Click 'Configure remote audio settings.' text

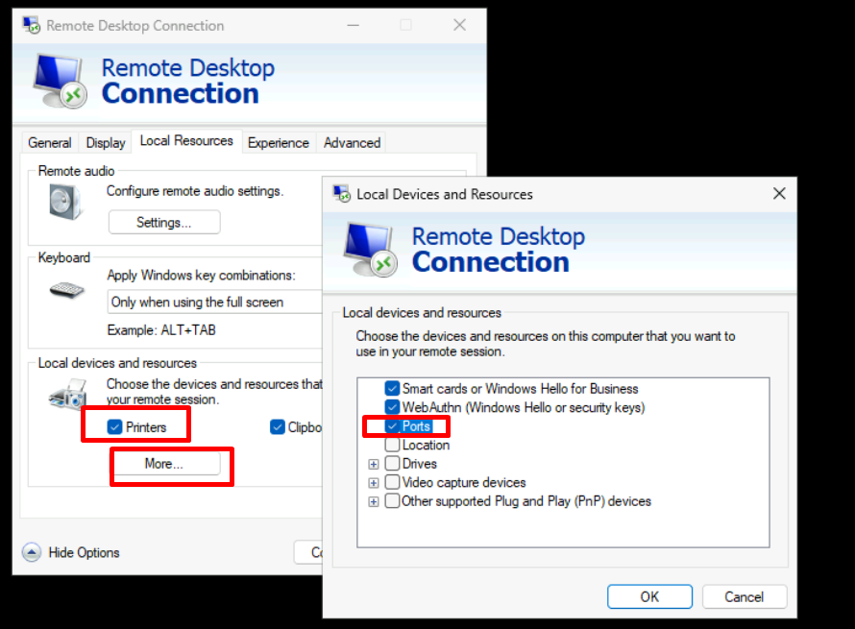(x=195, y=191)
